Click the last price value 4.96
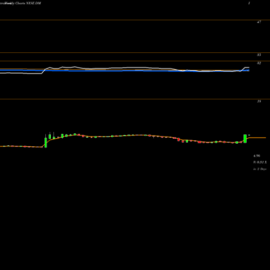The height and width of the screenshot is (270, 270). (256, 156)
